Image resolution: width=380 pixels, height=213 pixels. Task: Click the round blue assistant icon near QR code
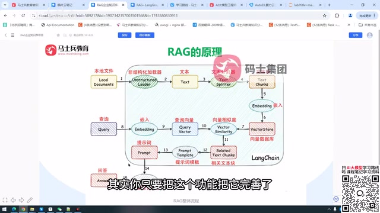[336, 199]
